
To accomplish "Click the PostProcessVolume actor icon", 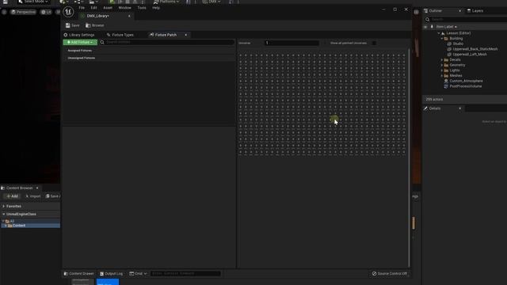I will (446, 86).
